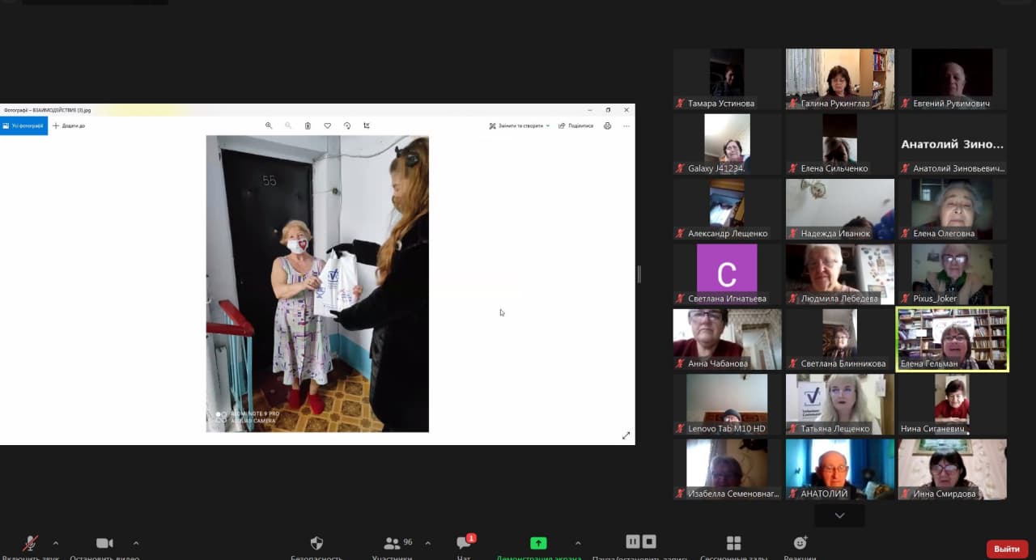Select Елена Гельман video thumbnail
Image resolution: width=1036 pixels, height=560 pixels.
tap(952, 339)
